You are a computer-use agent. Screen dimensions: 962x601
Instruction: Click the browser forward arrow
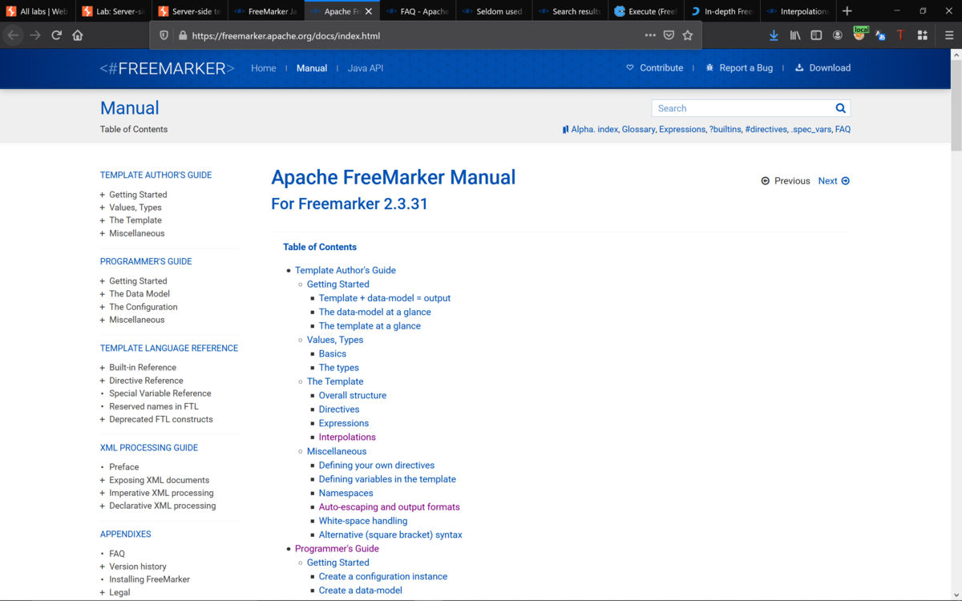34,35
